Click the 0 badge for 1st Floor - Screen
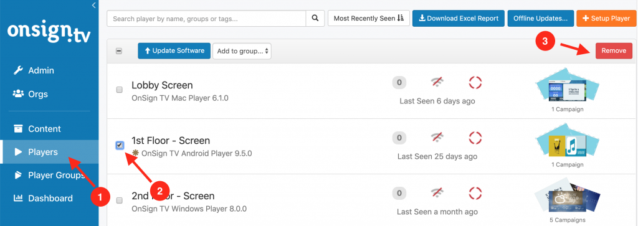 (x=399, y=138)
